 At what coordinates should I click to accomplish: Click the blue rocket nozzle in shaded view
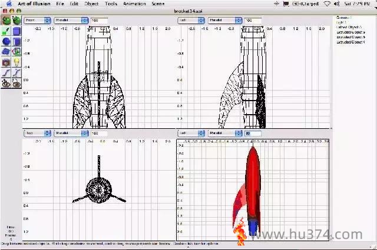pos(253,228)
